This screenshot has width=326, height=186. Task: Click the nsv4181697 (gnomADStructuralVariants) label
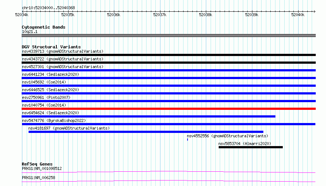click(x=69, y=128)
